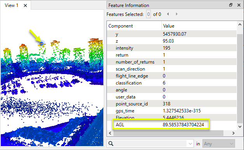Select the highlighted point in the point cloud
This screenshot has height=150, width=244.
pyautogui.click(x=42, y=44)
